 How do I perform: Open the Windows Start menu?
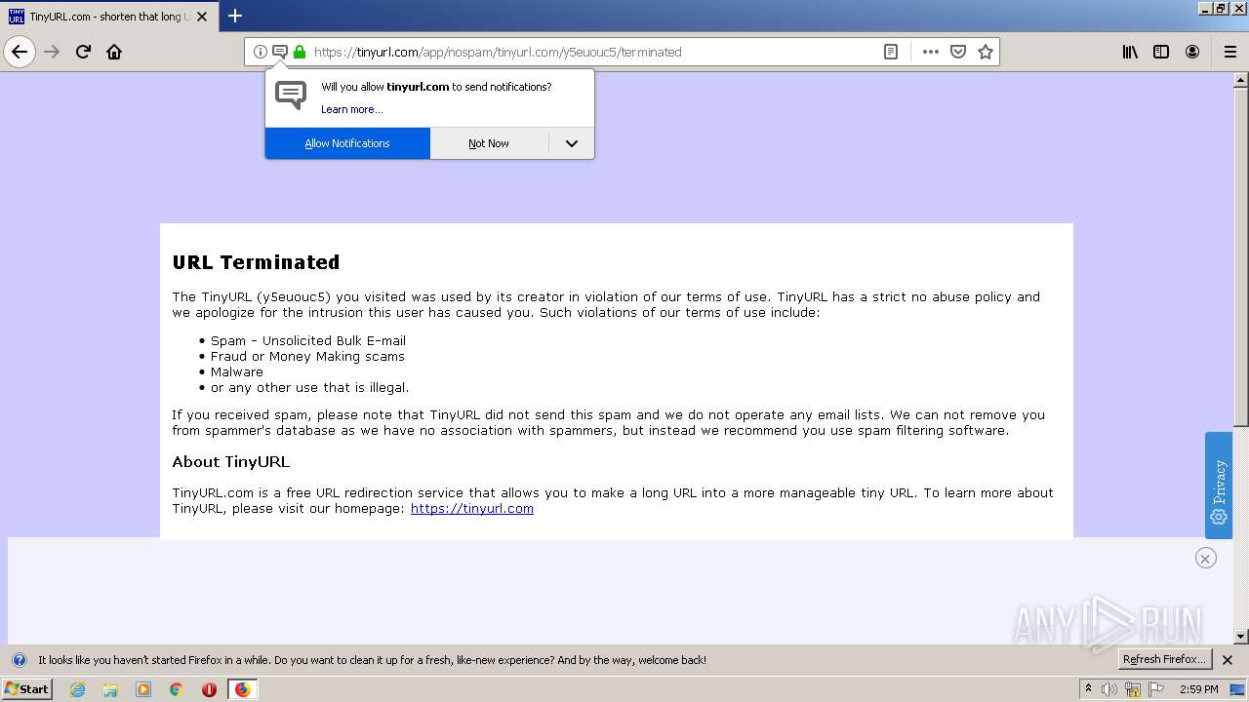coord(26,688)
